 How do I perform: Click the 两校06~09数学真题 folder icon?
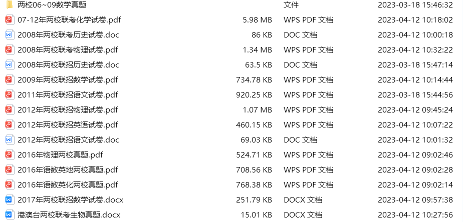pyautogui.click(x=9, y=5)
